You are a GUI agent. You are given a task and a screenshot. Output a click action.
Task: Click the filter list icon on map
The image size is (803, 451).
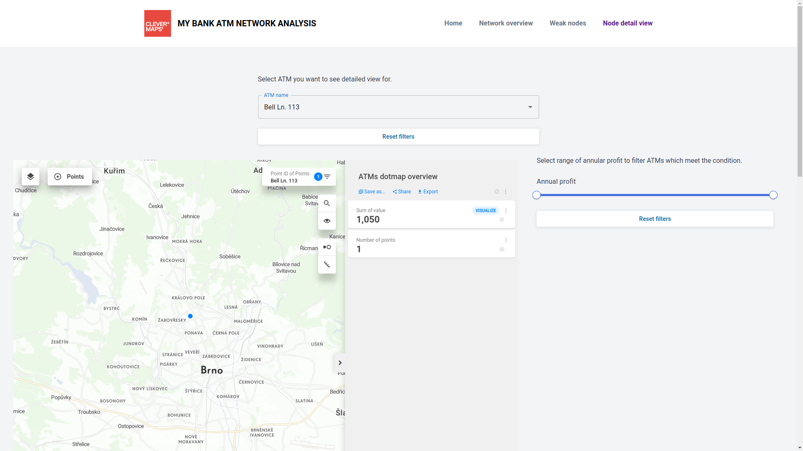(x=327, y=177)
